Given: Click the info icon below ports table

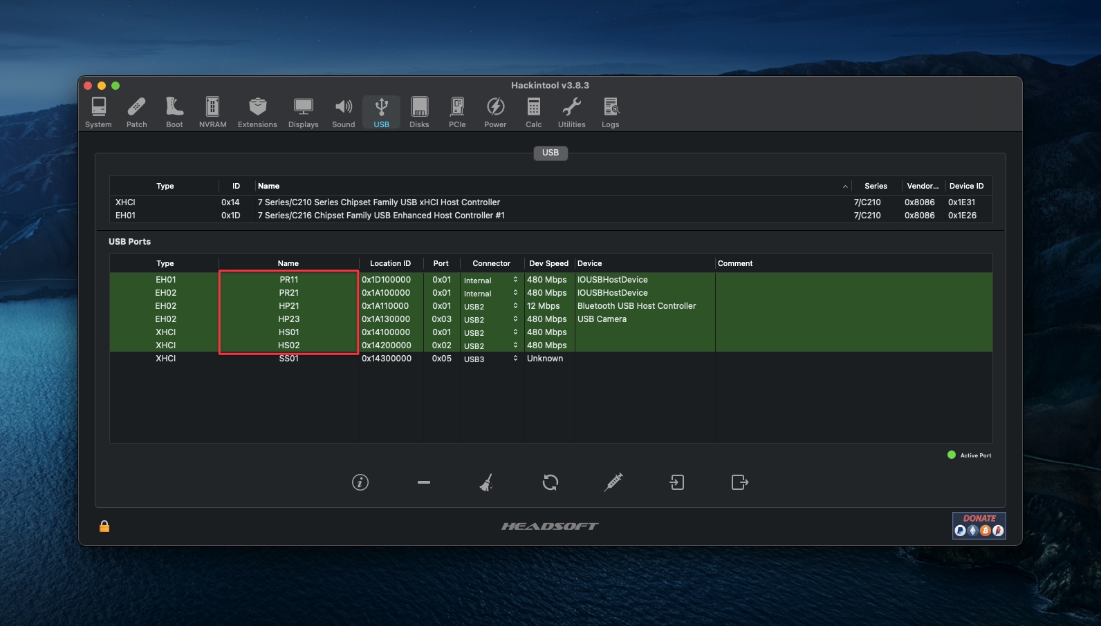Looking at the screenshot, I should coord(360,482).
